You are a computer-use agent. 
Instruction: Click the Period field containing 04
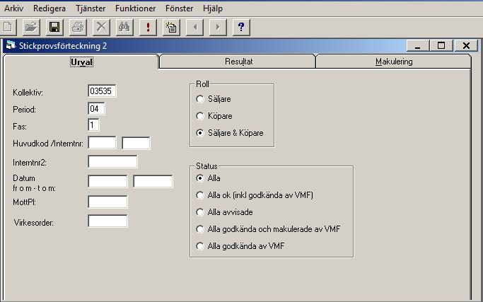tap(96, 108)
